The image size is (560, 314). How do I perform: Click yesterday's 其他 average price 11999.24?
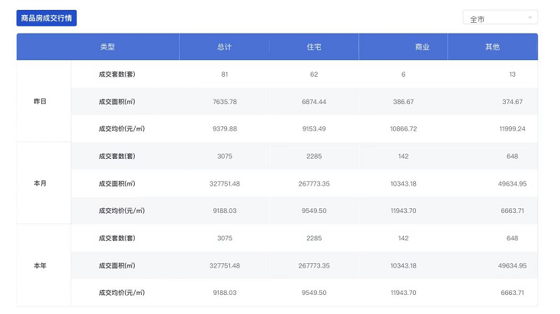(512, 128)
